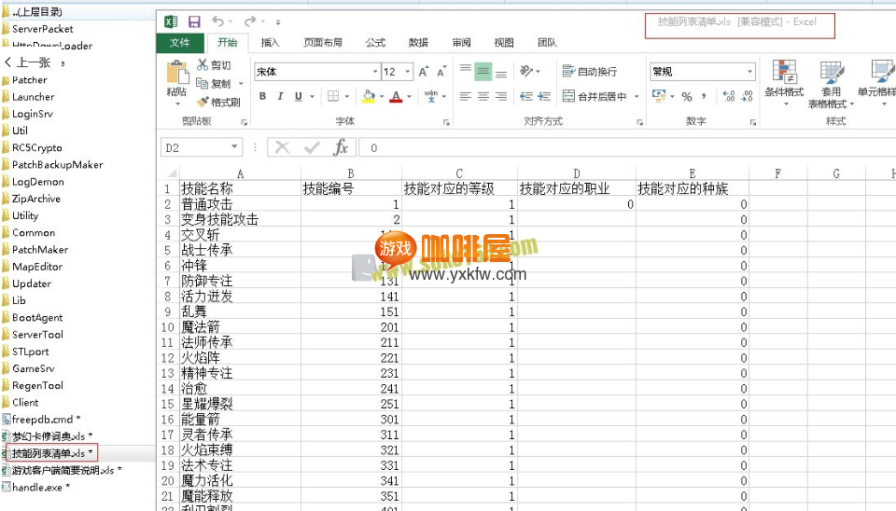Open the font name dropdown showing 宋体
The width and height of the screenshot is (896, 511).
click(x=375, y=72)
